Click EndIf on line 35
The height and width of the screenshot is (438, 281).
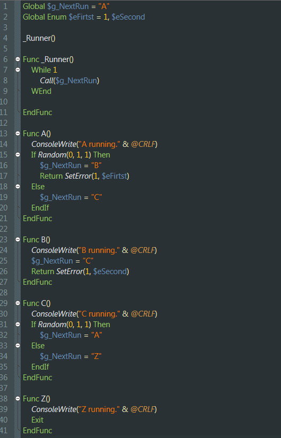pos(40,367)
